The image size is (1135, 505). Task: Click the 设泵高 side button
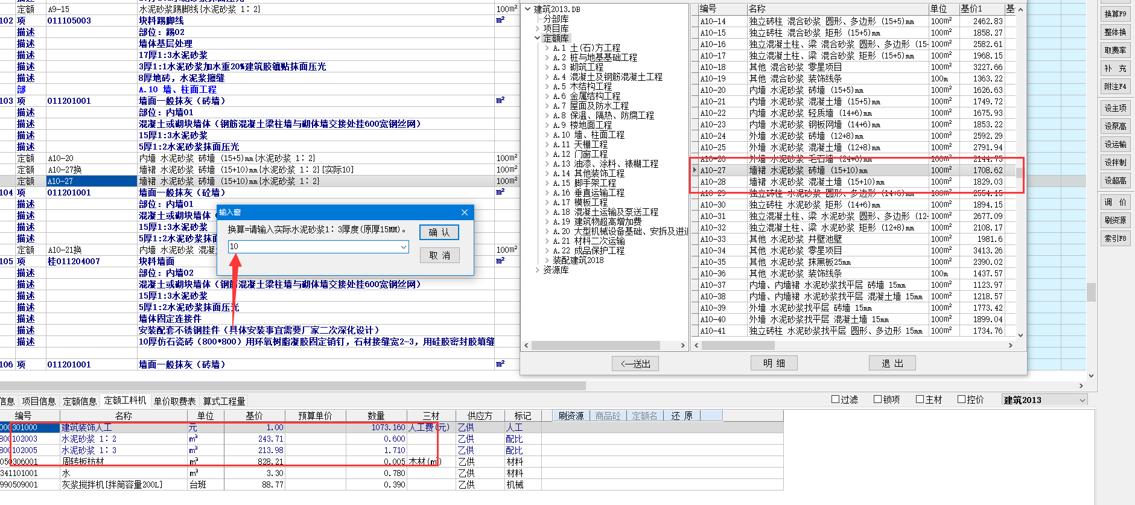1115,126
